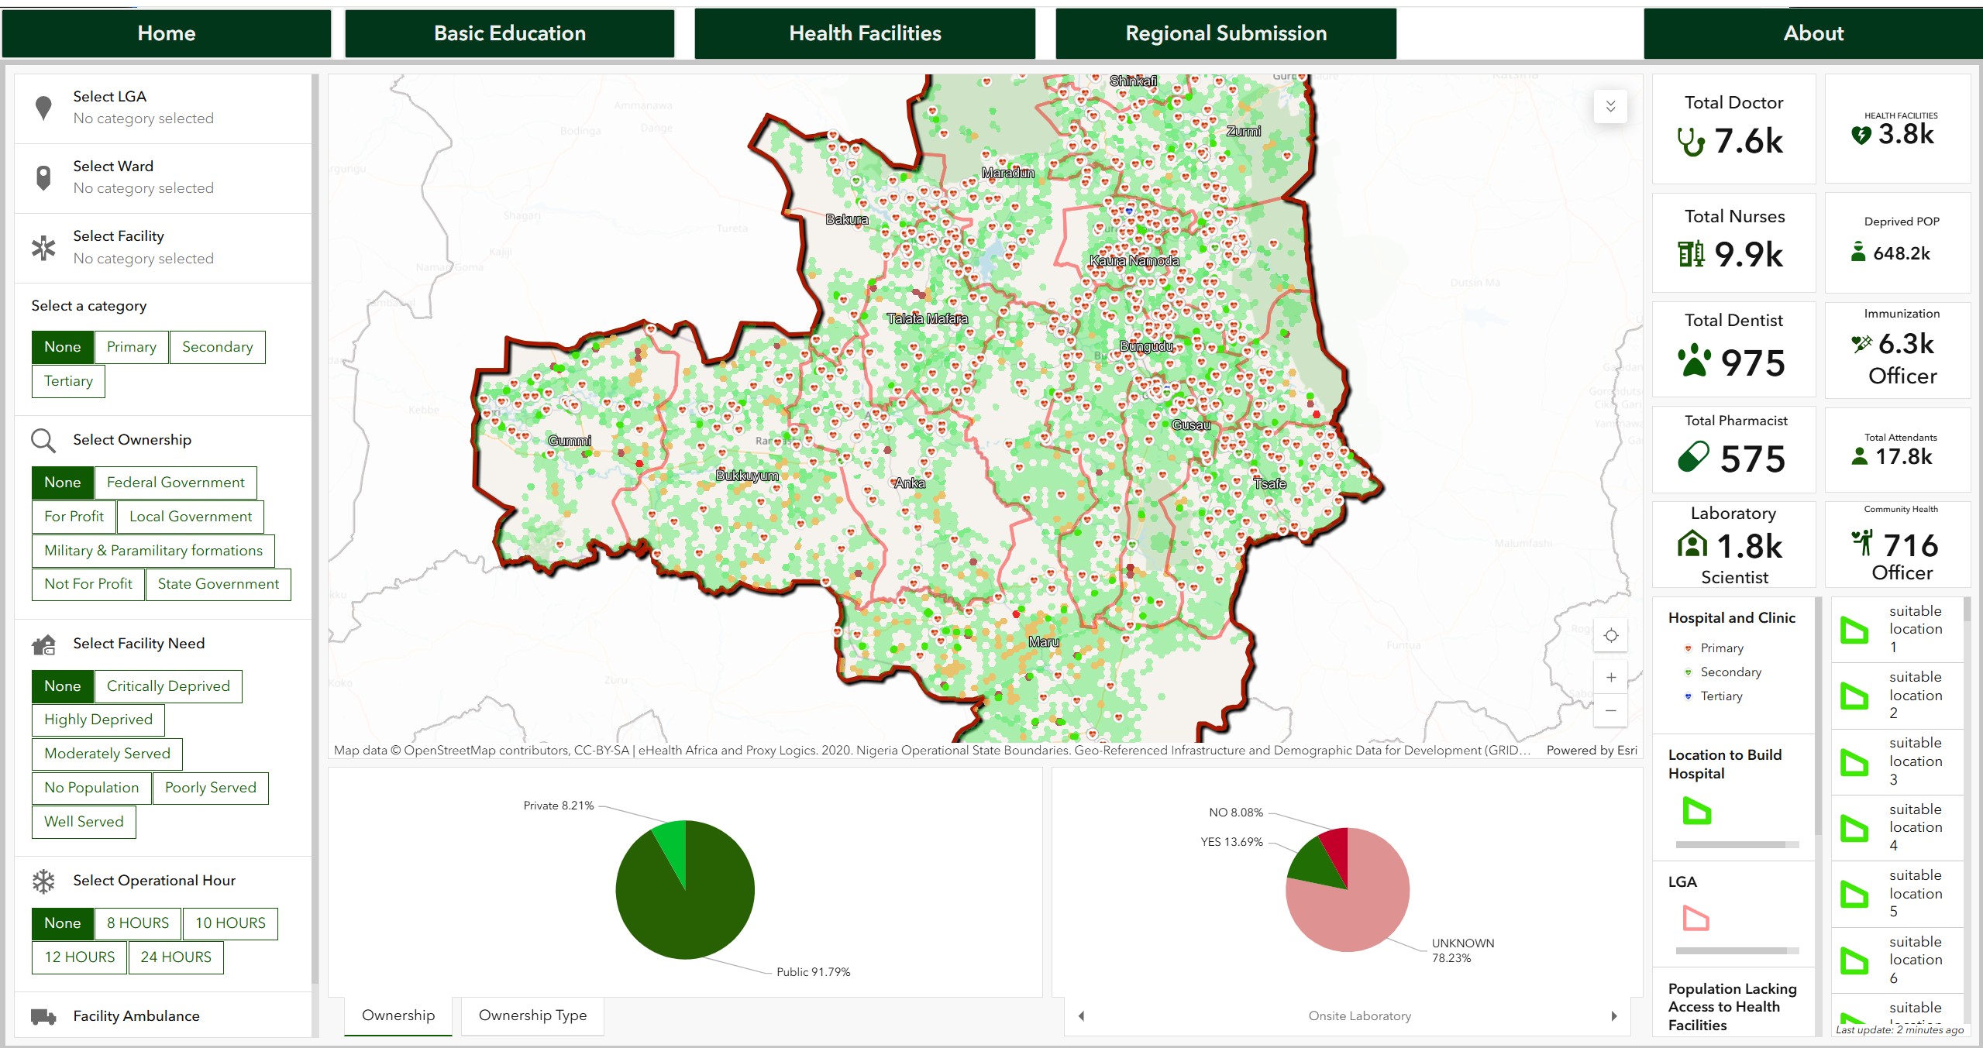The image size is (1983, 1048).
Task: Toggle the For Profit ownership filter
Action: point(73,517)
